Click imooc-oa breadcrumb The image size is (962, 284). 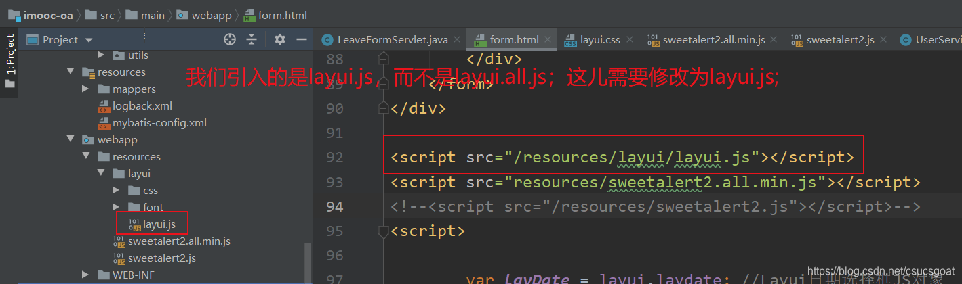[47, 14]
